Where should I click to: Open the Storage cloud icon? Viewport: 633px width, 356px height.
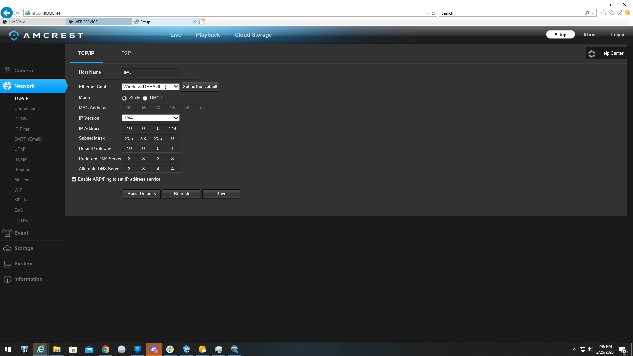pyautogui.click(x=7, y=249)
